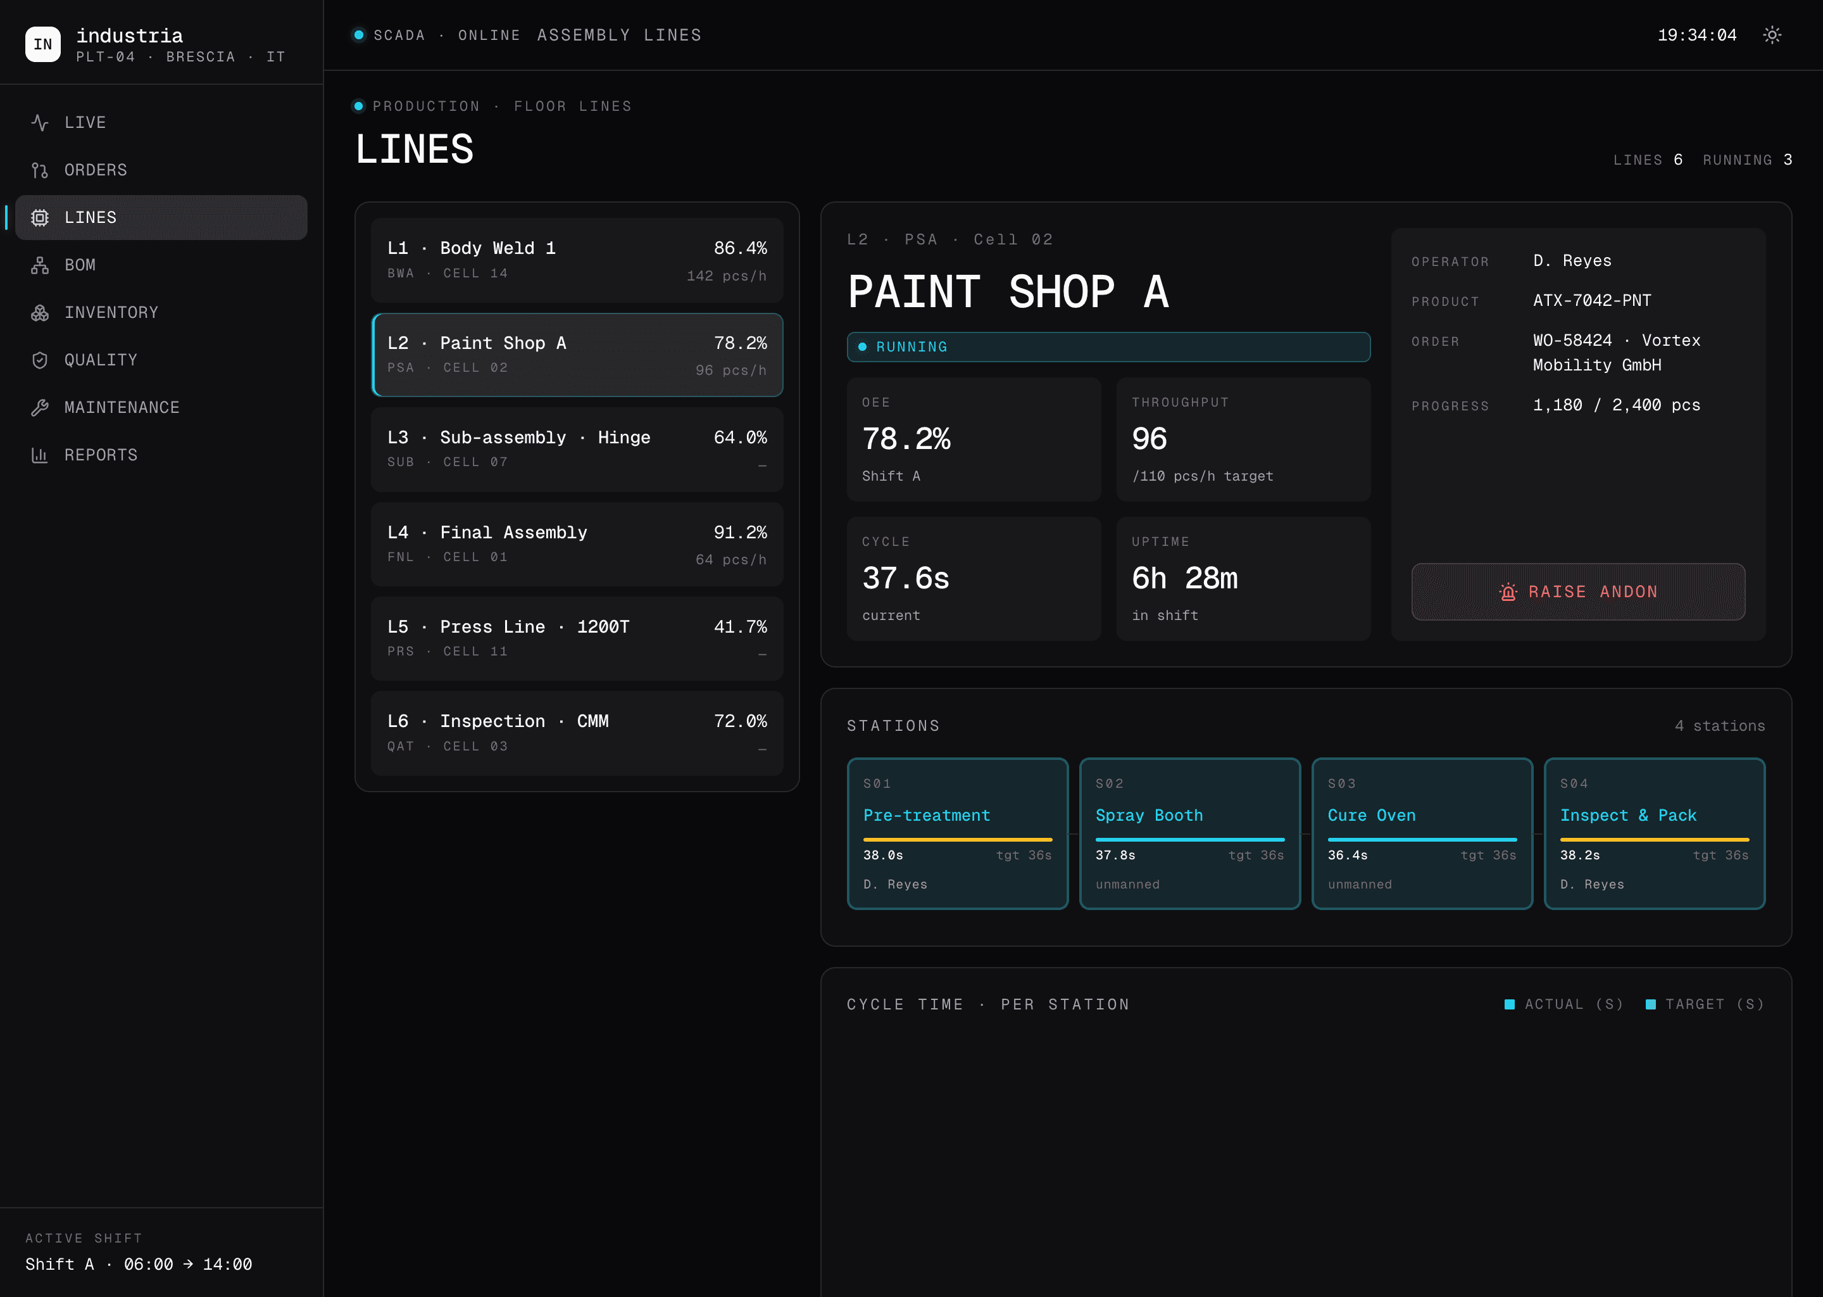Select the L3 Sub-assembly Hinge line
Image resolution: width=1823 pixels, height=1297 pixels.
pyautogui.click(x=577, y=450)
